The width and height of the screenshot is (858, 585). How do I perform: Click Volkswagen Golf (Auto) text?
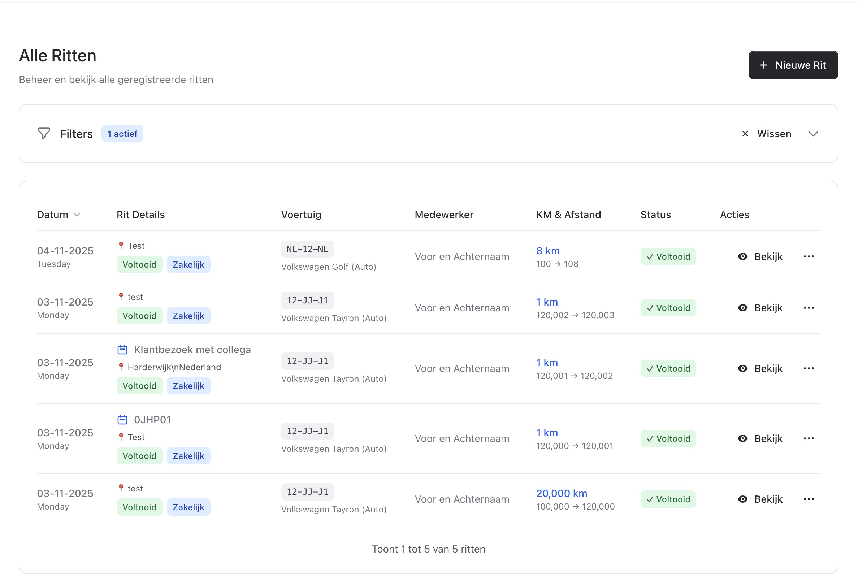[x=329, y=267]
